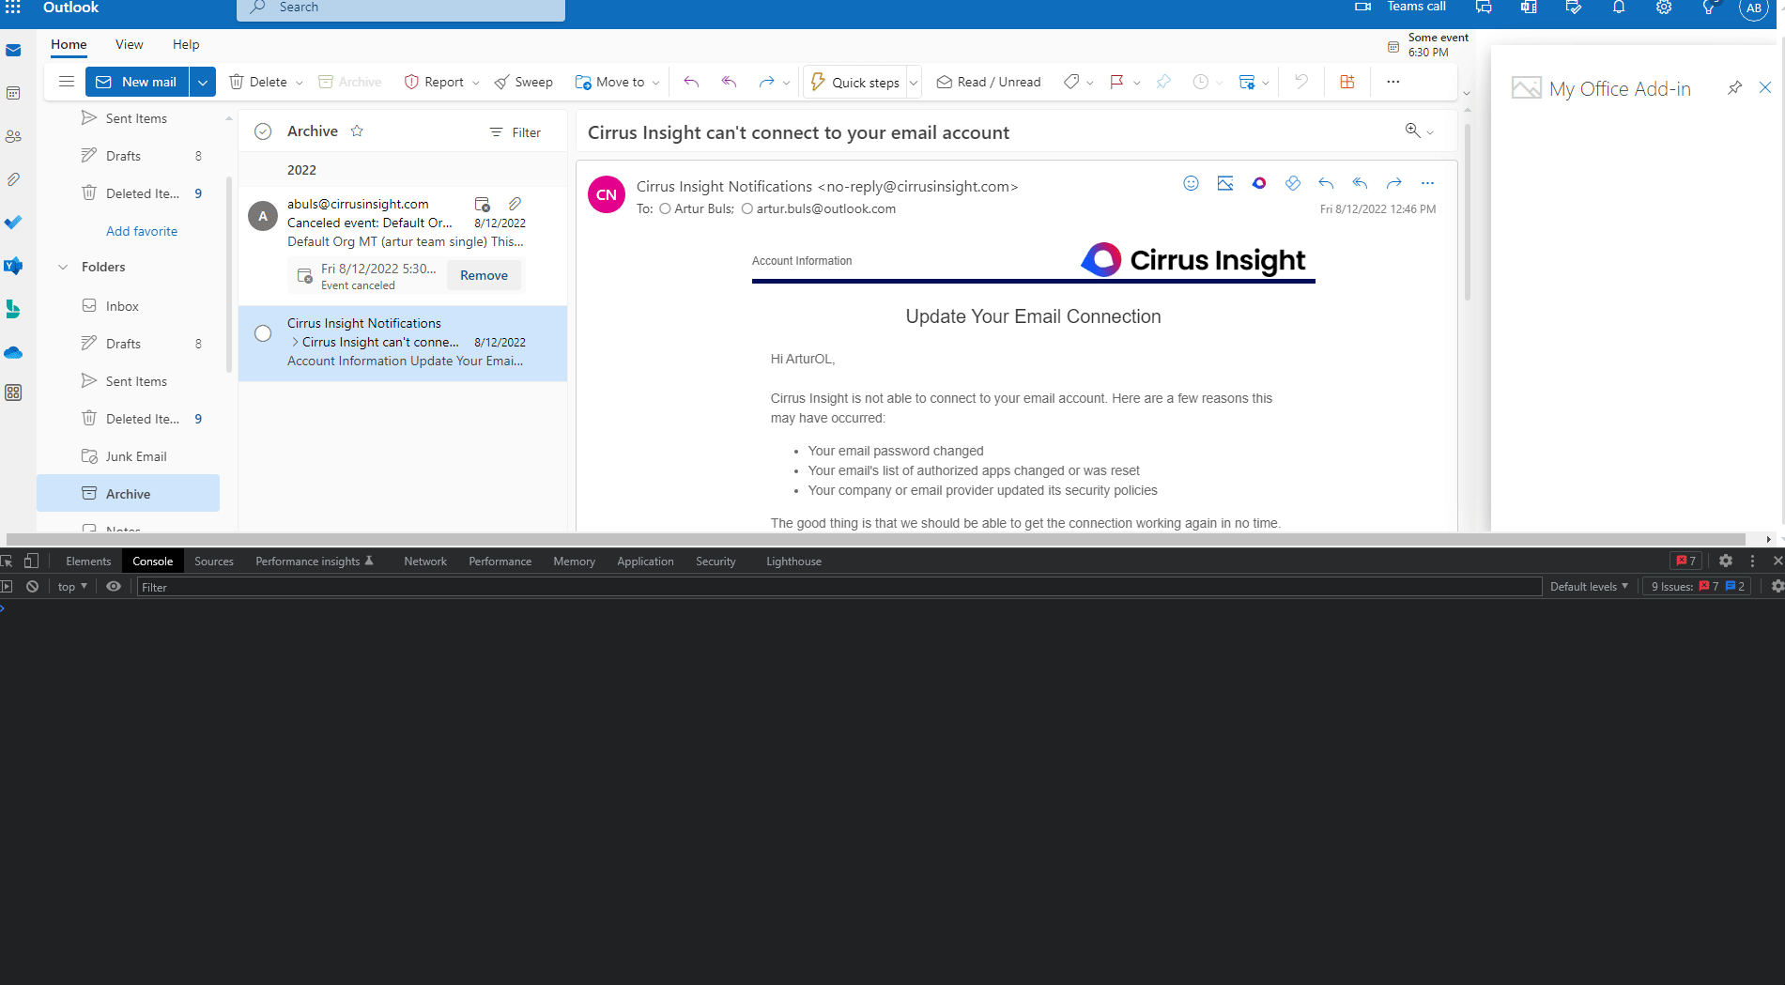
Task: Open Files paperclip in left rail
Action: click(13, 179)
